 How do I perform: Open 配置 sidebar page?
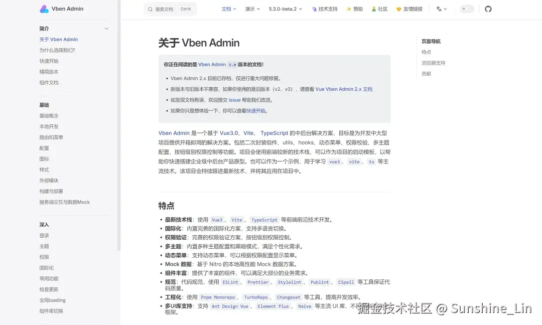(44, 148)
